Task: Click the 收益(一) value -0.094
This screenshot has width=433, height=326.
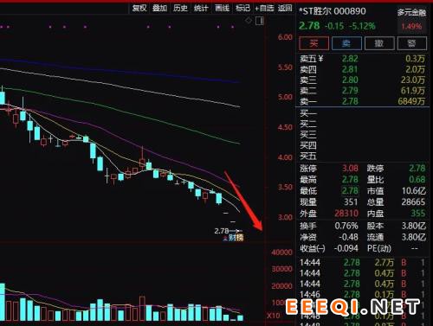Action: (x=346, y=248)
